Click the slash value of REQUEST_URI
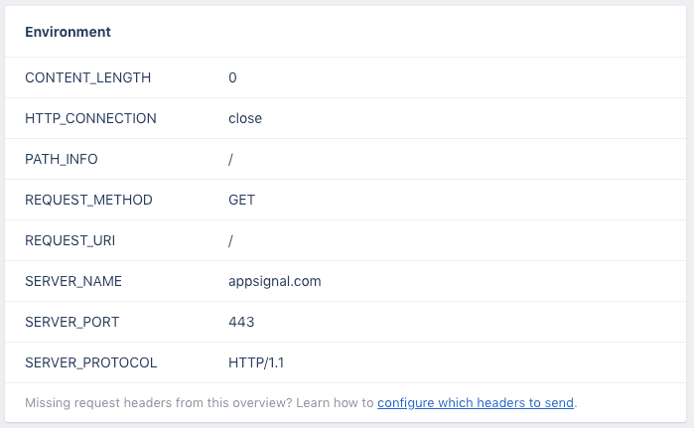 coord(230,240)
